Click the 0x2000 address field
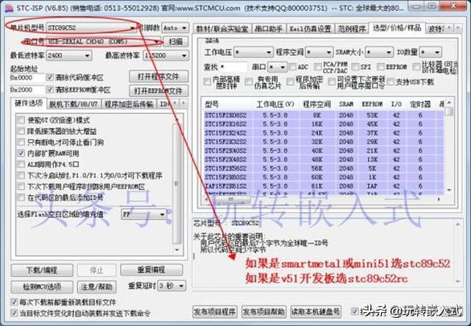 pos(26,90)
